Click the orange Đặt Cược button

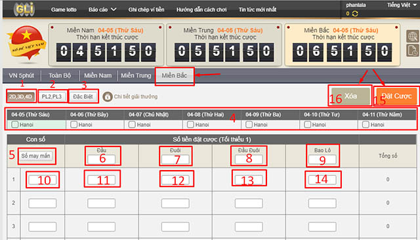point(396,96)
